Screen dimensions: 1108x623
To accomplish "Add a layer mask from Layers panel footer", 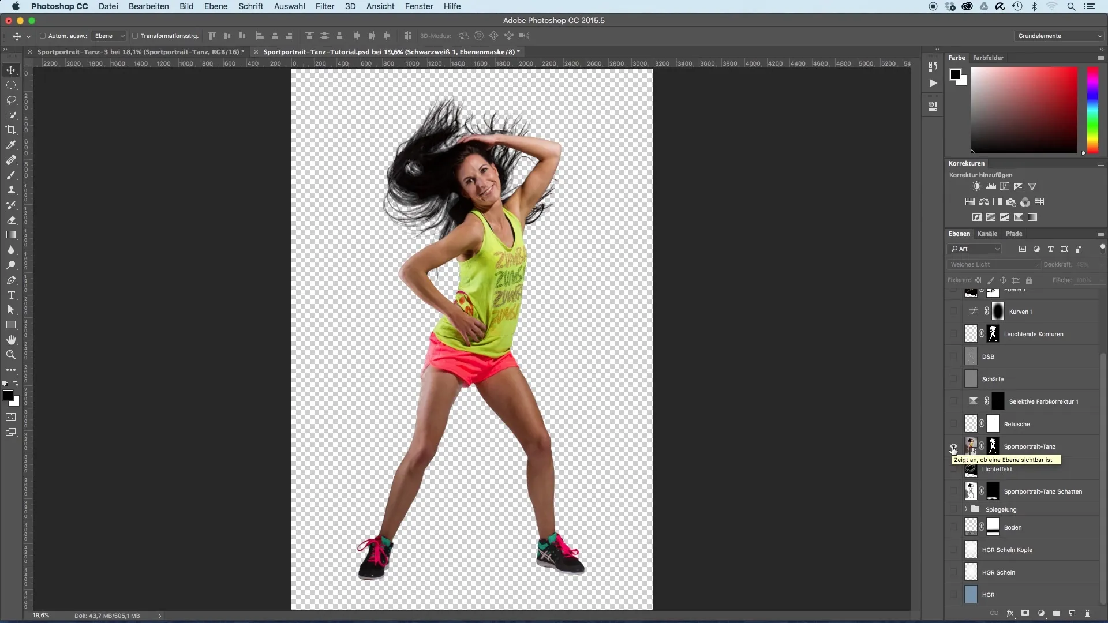I will pyautogui.click(x=1025, y=613).
